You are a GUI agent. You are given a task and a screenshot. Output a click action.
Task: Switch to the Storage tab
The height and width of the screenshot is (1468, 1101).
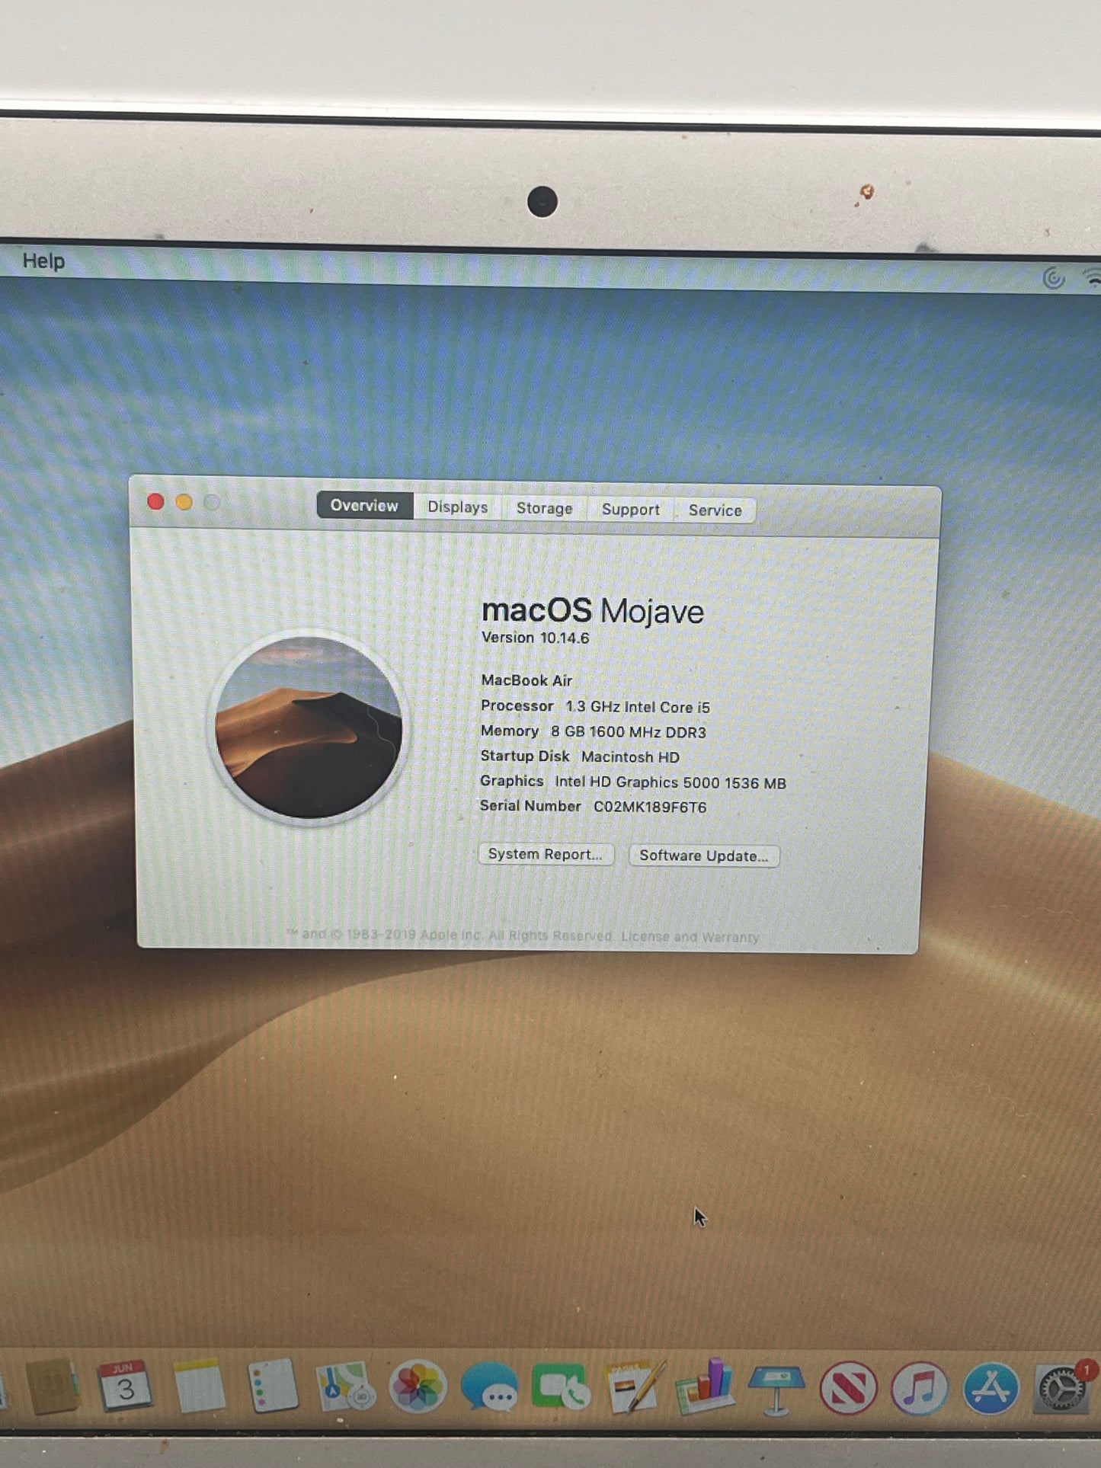click(544, 508)
